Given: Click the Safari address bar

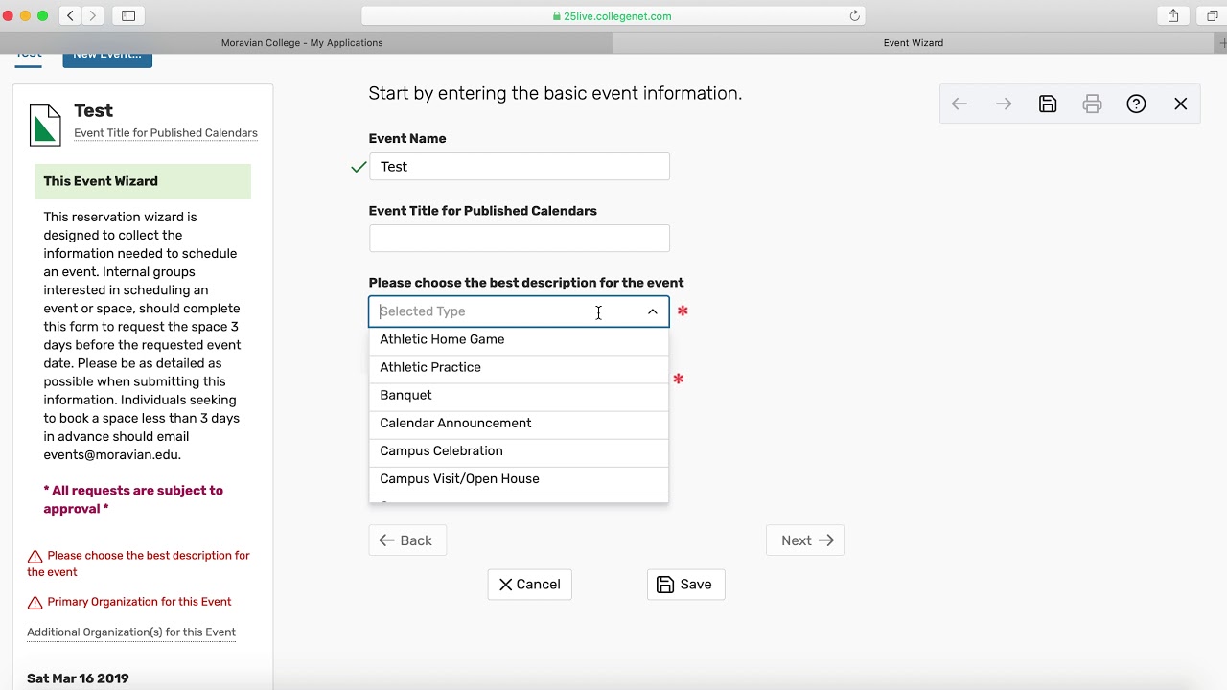Looking at the screenshot, I should (613, 16).
